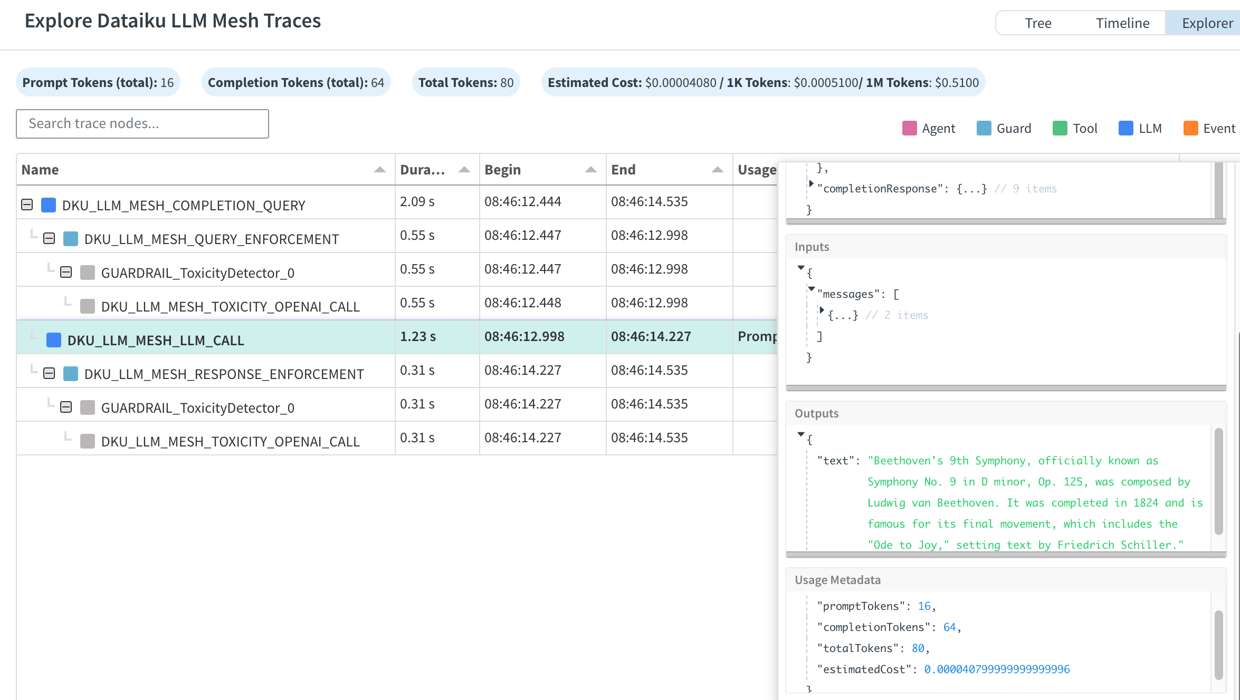Click the Prompt Tokens (total) badge
This screenshot has height=700, width=1240.
(x=98, y=82)
